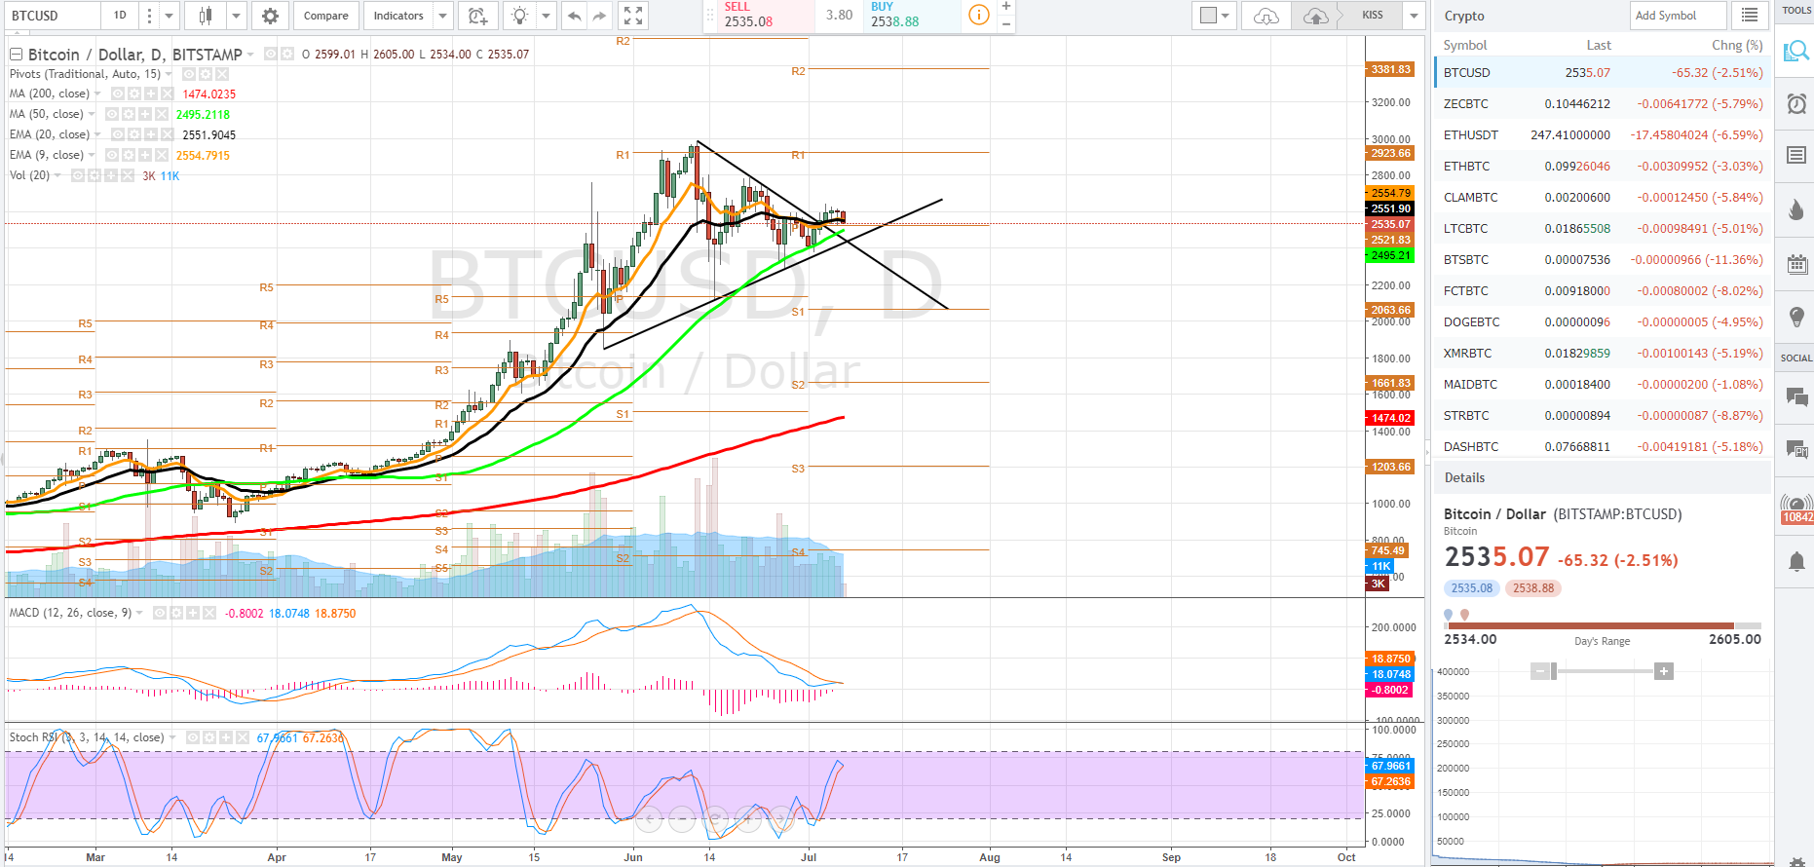The height and width of the screenshot is (867, 1814).
Task: Create a price alert with alarm-plus icon
Action: (x=476, y=16)
